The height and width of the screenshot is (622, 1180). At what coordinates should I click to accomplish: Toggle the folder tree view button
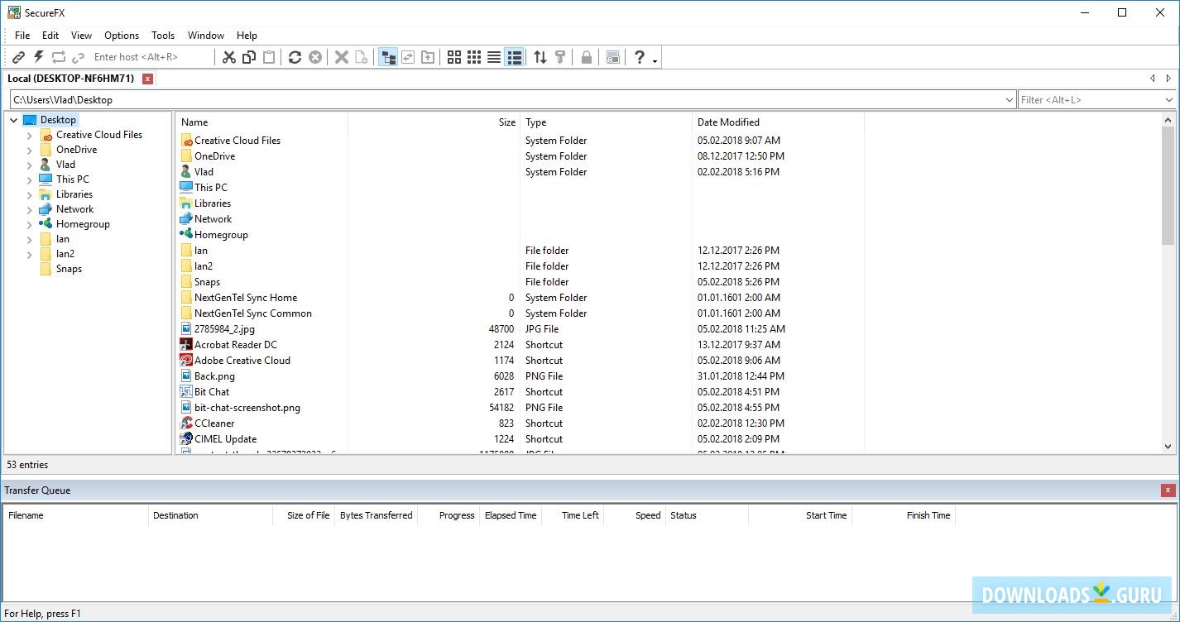[387, 57]
